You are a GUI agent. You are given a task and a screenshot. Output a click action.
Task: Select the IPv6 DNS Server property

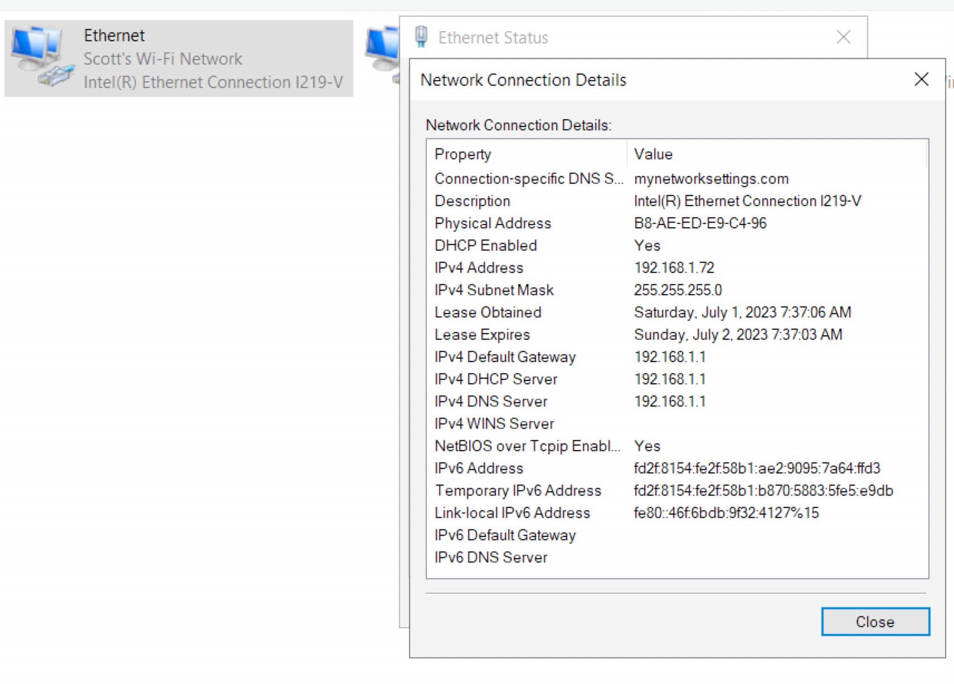[x=491, y=558]
